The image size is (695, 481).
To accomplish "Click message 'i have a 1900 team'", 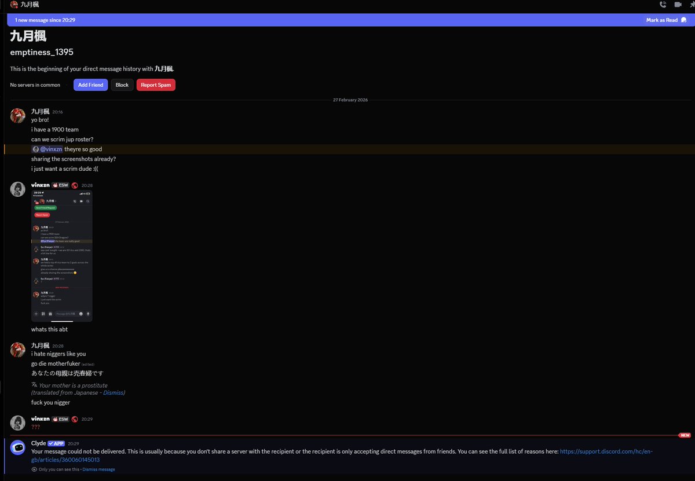I will pos(55,130).
